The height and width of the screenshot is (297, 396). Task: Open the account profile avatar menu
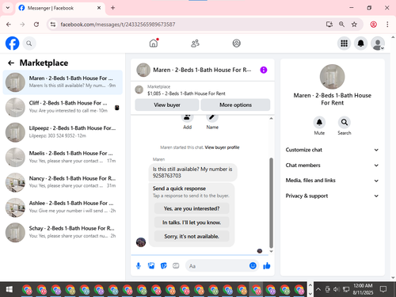tap(378, 44)
